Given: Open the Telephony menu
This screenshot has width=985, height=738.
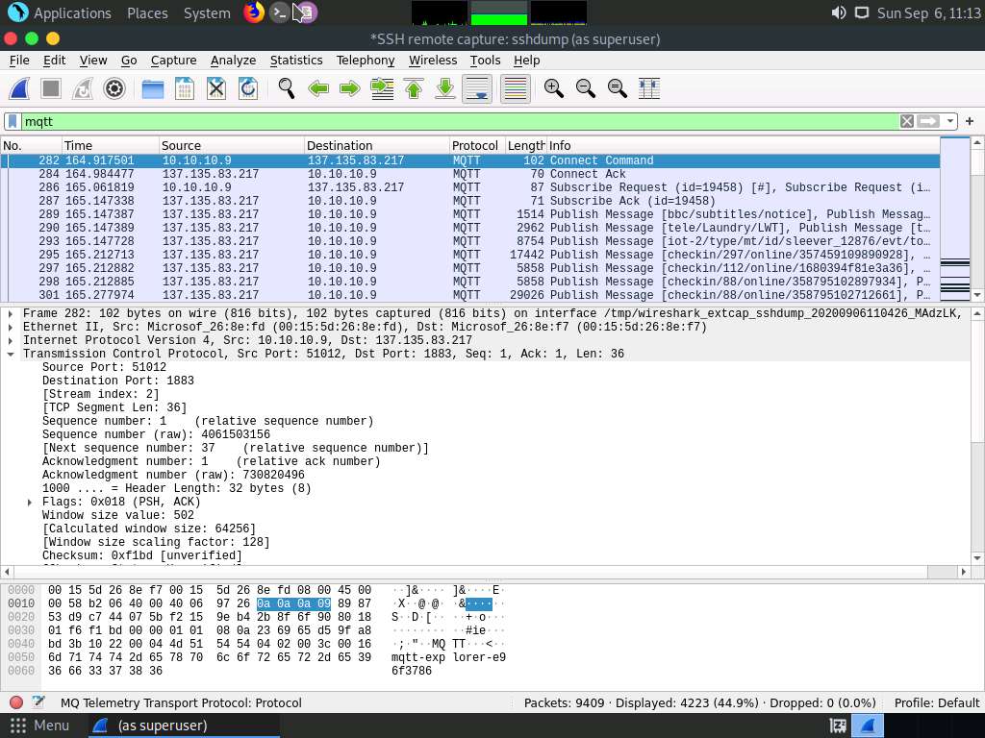Looking at the screenshot, I should pos(365,60).
